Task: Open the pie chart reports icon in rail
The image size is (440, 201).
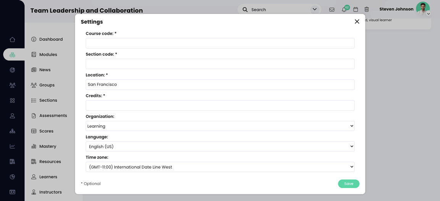Action: tap(12, 177)
